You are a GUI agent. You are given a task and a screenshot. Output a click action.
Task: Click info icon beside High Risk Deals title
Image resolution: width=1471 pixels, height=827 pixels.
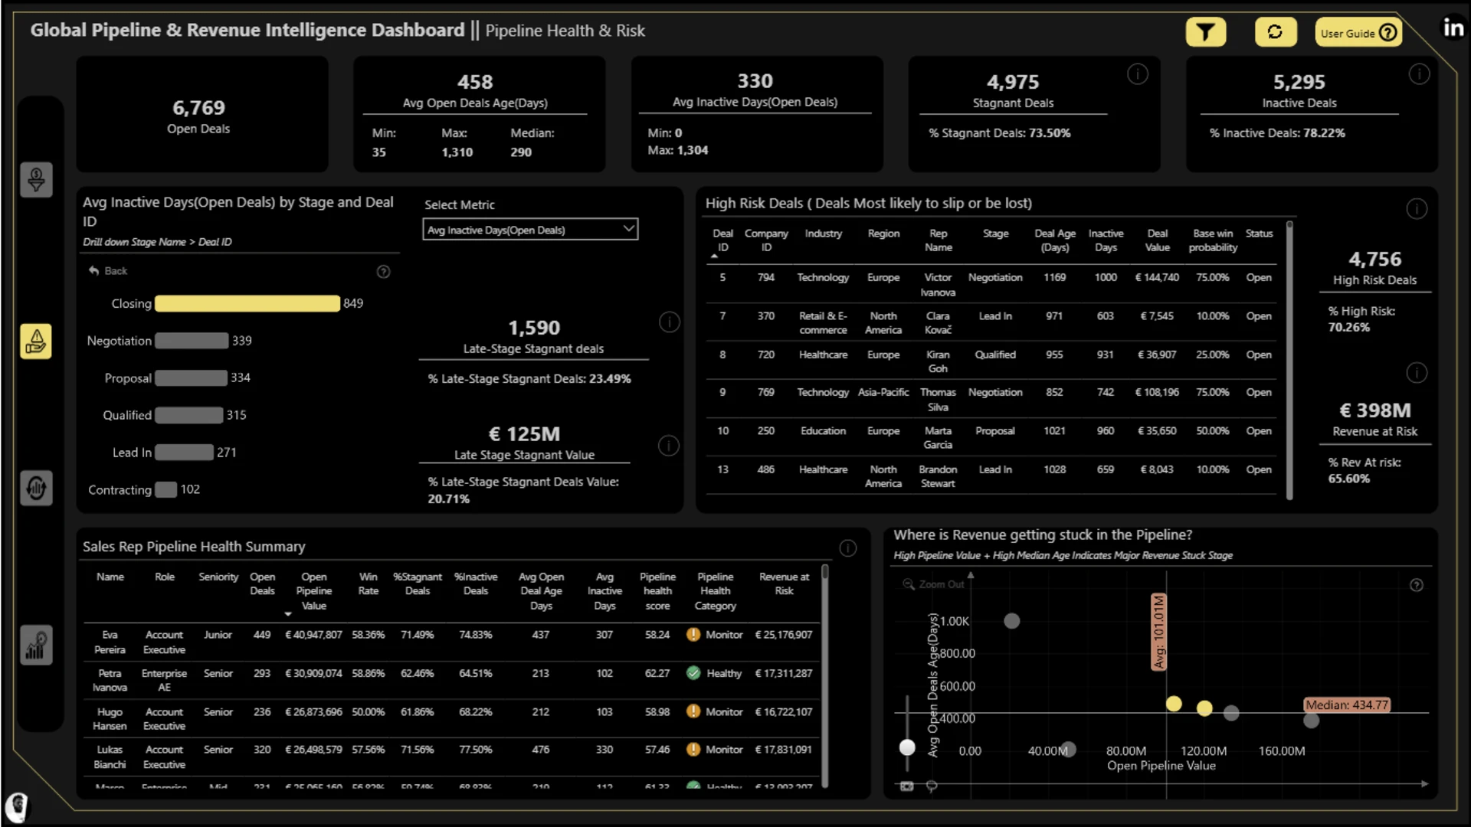tap(1417, 208)
